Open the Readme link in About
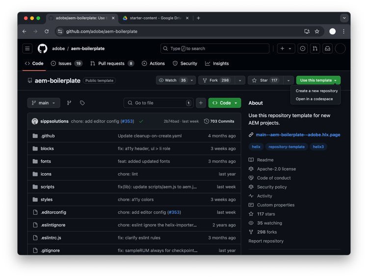Image resolution: width=368 pixels, height=278 pixels. coord(265,160)
